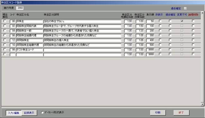Image resolution: width=205 pixels, height=118 pixels.
Task: Click scrollbar down arrow of the list
Action: pos(202,104)
